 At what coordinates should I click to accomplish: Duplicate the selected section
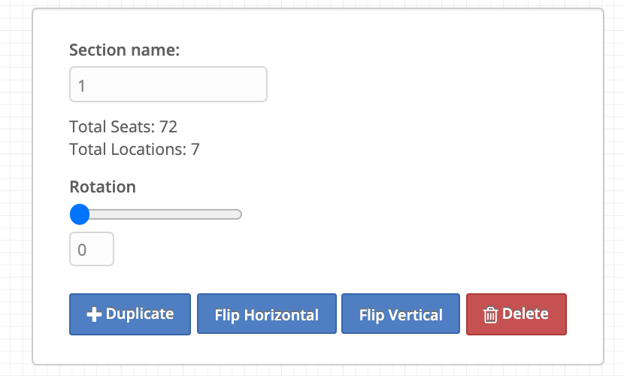click(130, 314)
